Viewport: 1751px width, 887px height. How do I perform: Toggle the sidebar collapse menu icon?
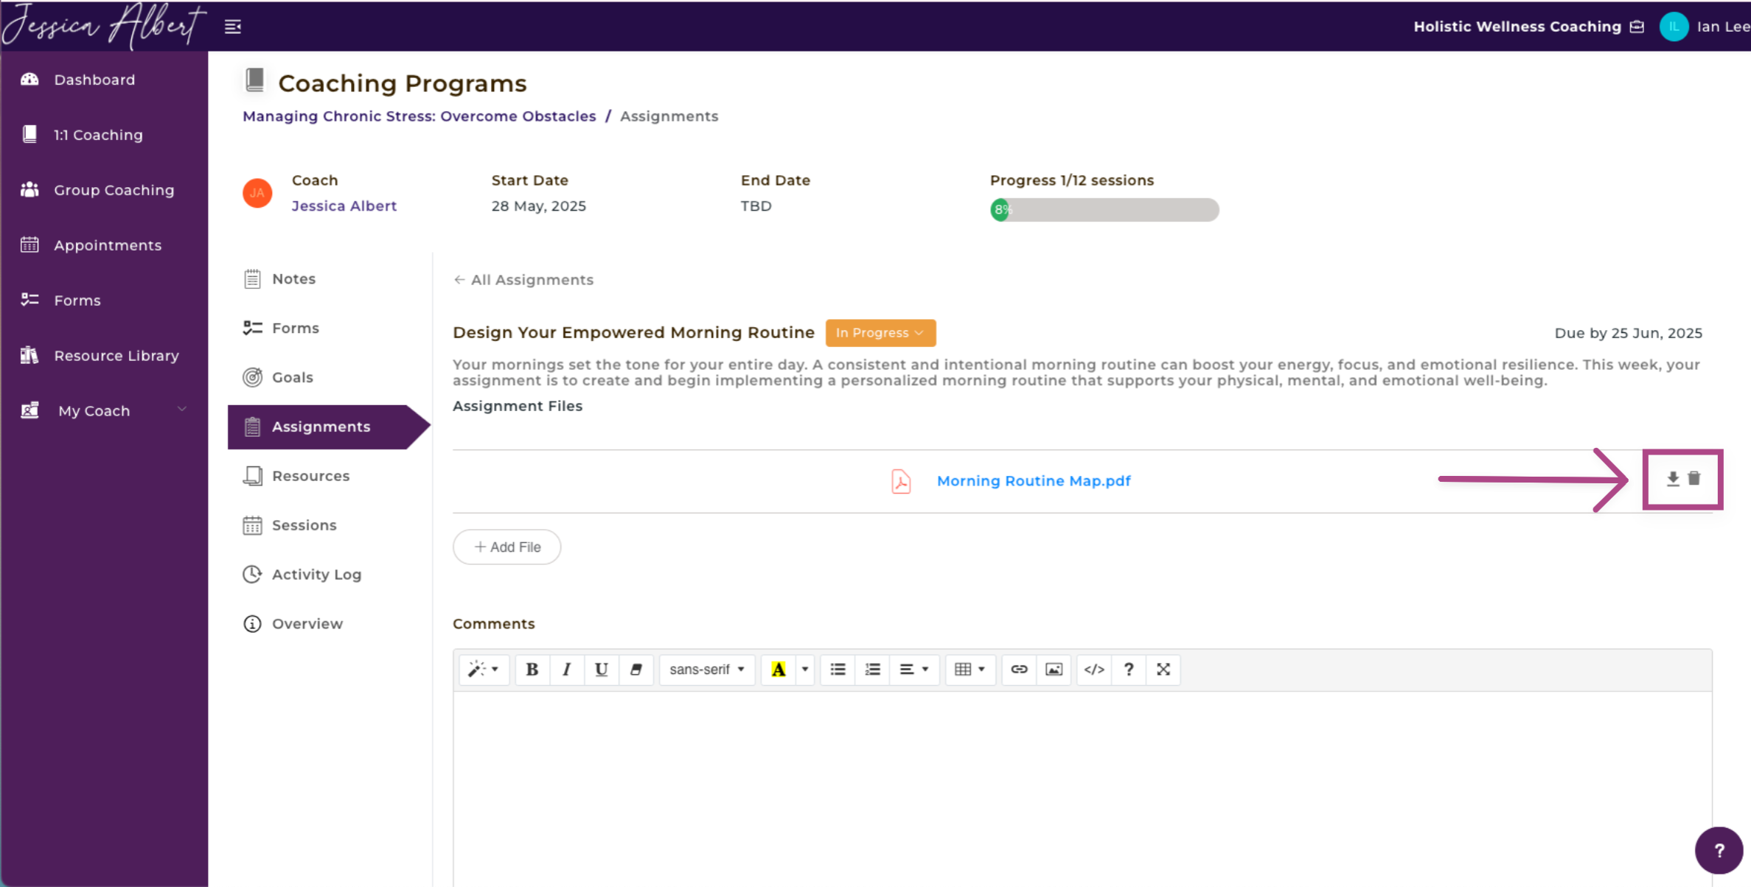click(x=233, y=27)
